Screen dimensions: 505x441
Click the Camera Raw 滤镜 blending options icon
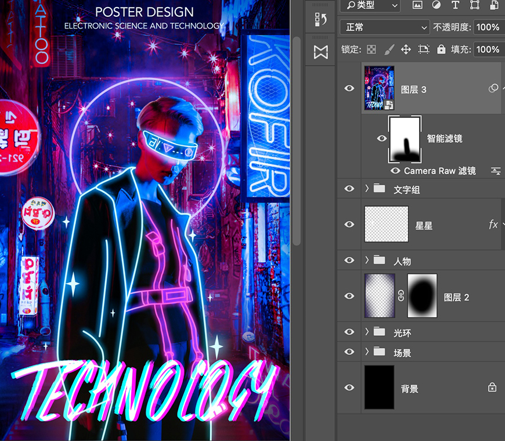pos(495,170)
